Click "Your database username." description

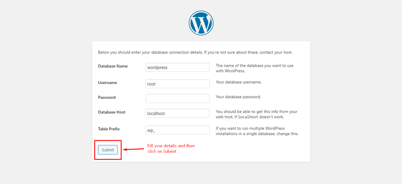coord(239,83)
